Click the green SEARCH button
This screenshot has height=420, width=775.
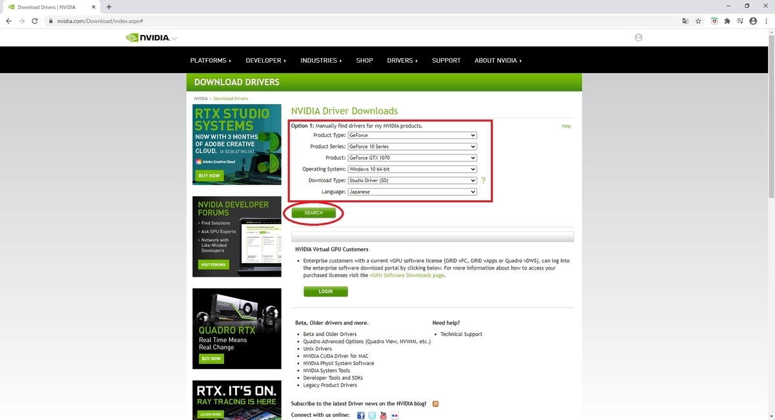pyautogui.click(x=313, y=213)
